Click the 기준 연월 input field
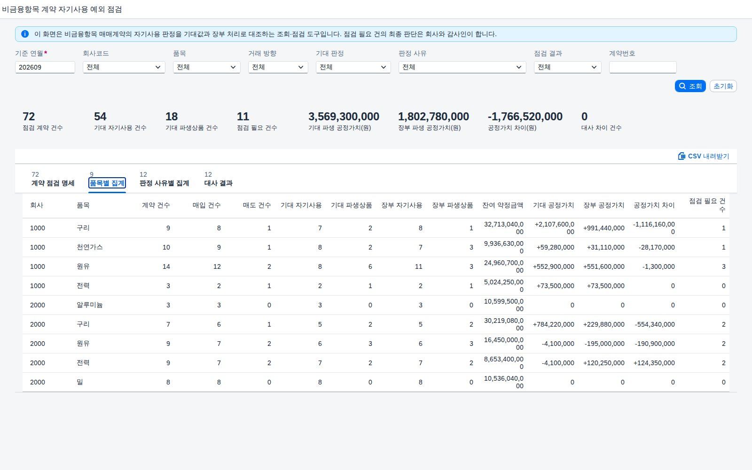The image size is (752, 470). pos(45,67)
